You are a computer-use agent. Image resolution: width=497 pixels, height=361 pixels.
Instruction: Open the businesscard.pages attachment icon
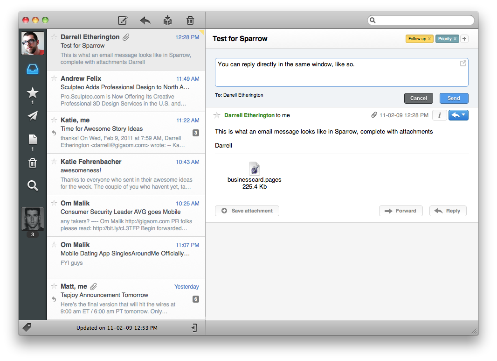pyautogui.click(x=255, y=169)
